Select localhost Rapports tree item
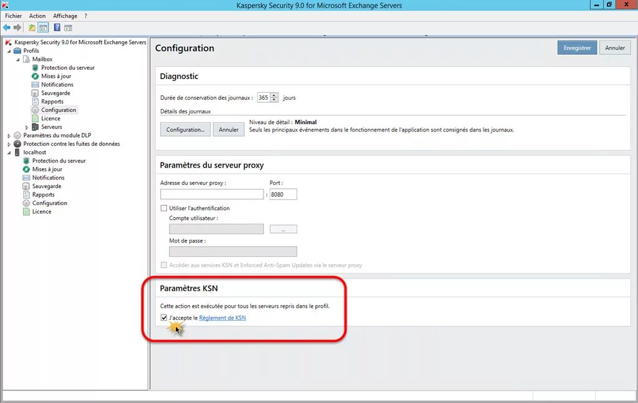The image size is (638, 403). pyautogui.click(x=44, y=195)
